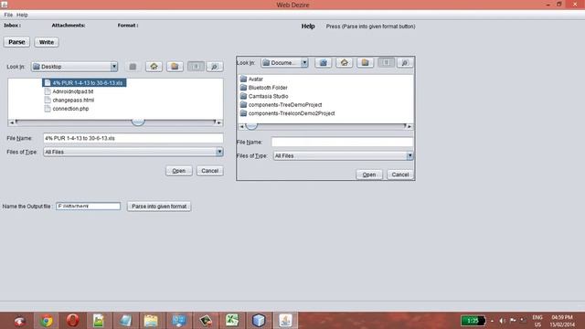Select the Avatar folder
Image resolution: width=585 pixels, height=329 pixels.
tap(252, 80)
